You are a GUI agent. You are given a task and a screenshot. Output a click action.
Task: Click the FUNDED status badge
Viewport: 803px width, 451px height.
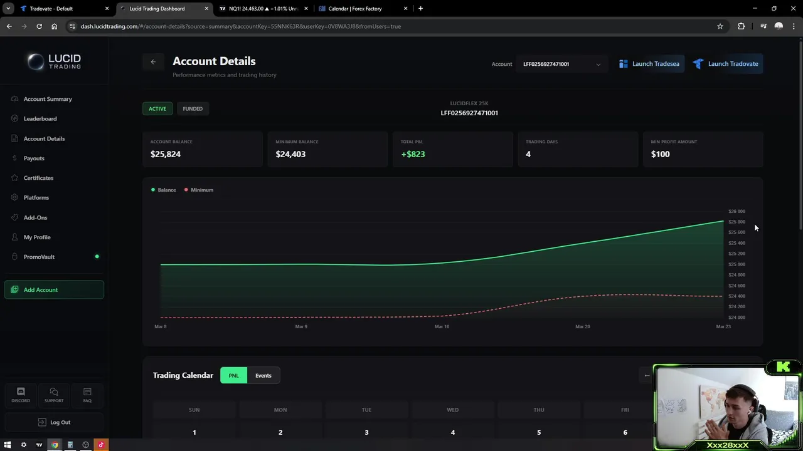[193, 109]
